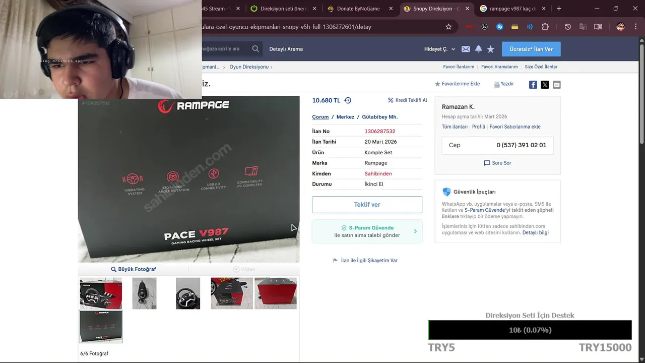Viewport: 645px width, 363px height.
Task: Click Favorilerime Ekle link
Action: pyautogui.click(x=458, y=84)
